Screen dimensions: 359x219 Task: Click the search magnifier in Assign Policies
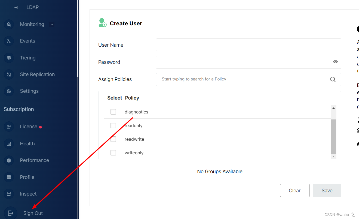(x=333, y=79)
